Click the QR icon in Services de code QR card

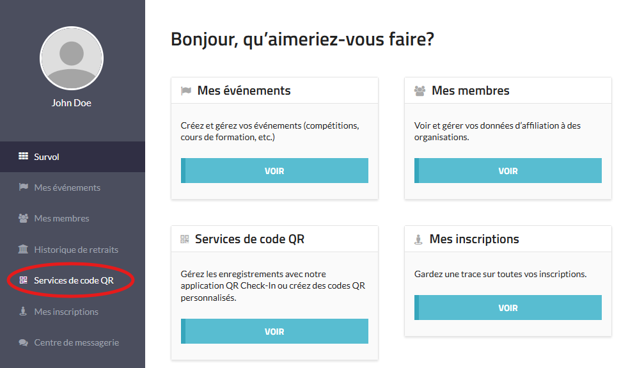coord(185,239)
